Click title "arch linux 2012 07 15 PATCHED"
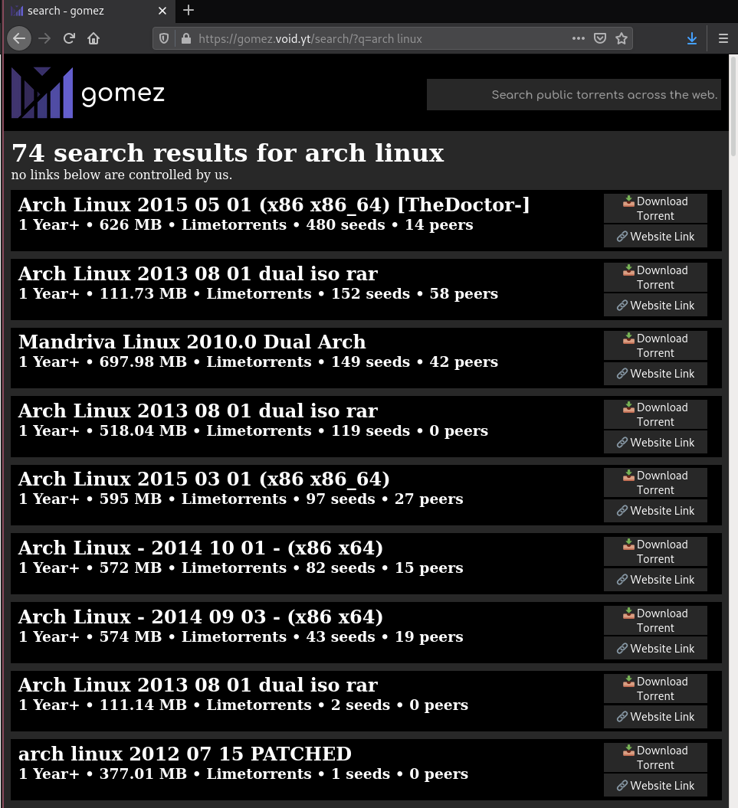 [185, 754]
